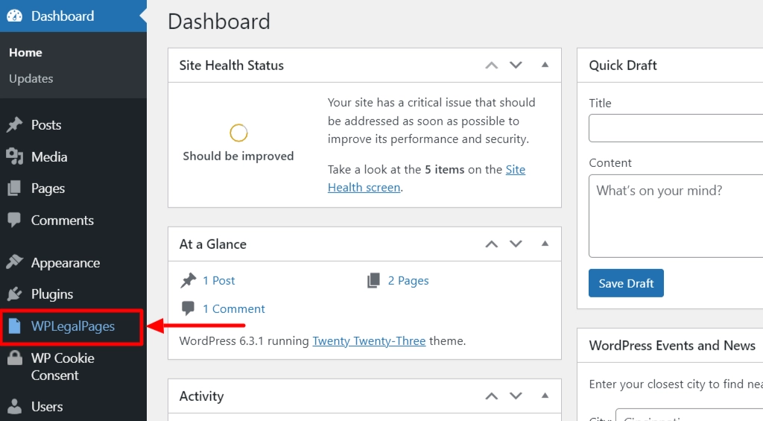Open the Twenty Twenty-Three theme link
Screen dimensions: 763x421
pyautogui.click(x=369, y=341)
